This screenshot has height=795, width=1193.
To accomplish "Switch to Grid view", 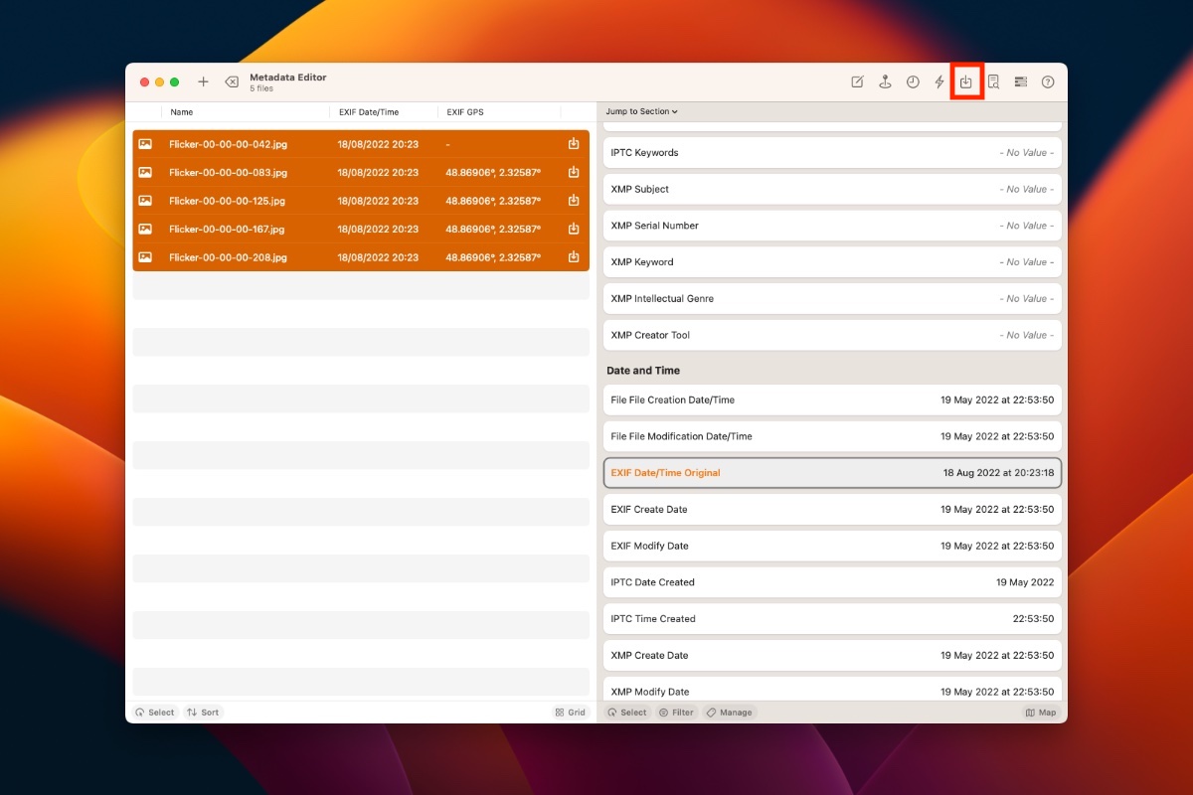I will click(571, 713).
